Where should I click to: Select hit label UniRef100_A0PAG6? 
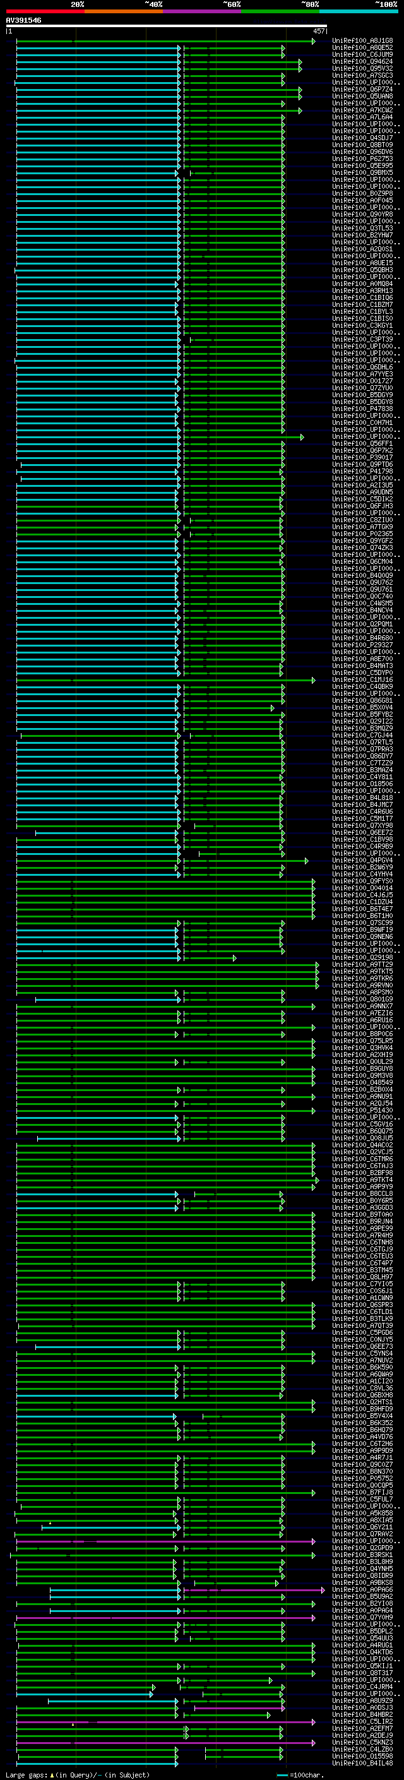[x=362, y=1589]
